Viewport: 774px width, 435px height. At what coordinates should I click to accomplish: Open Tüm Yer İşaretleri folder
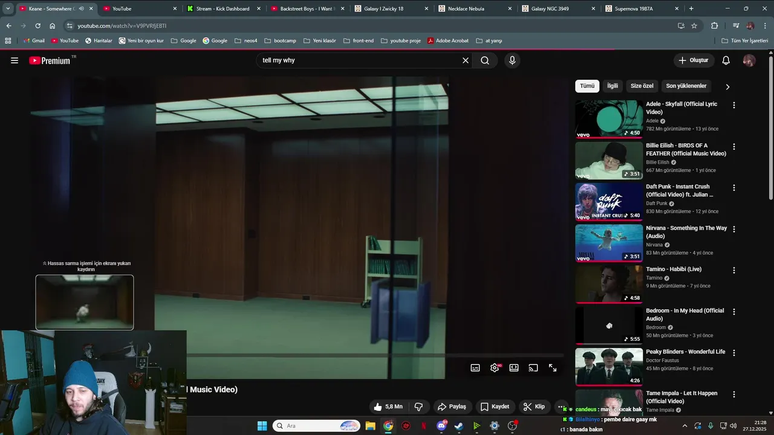[745, 40]
